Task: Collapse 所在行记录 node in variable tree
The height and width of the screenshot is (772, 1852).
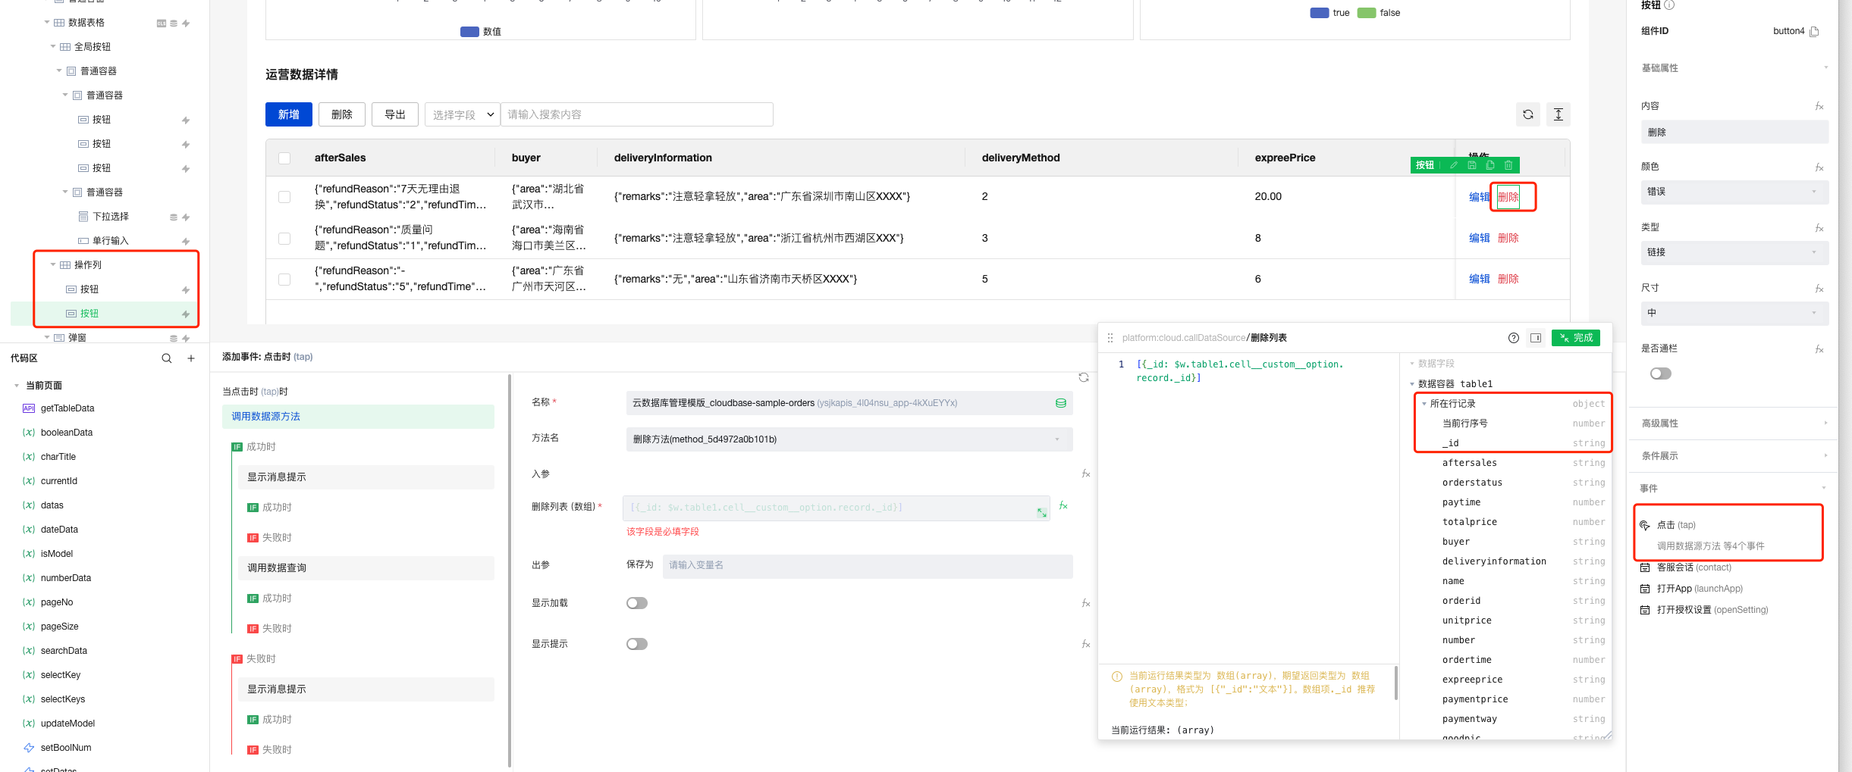Action: tap(1424, 404)
